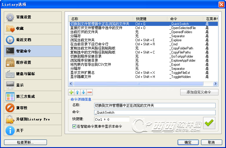Click the _Export command cell

tap(175, 65)
